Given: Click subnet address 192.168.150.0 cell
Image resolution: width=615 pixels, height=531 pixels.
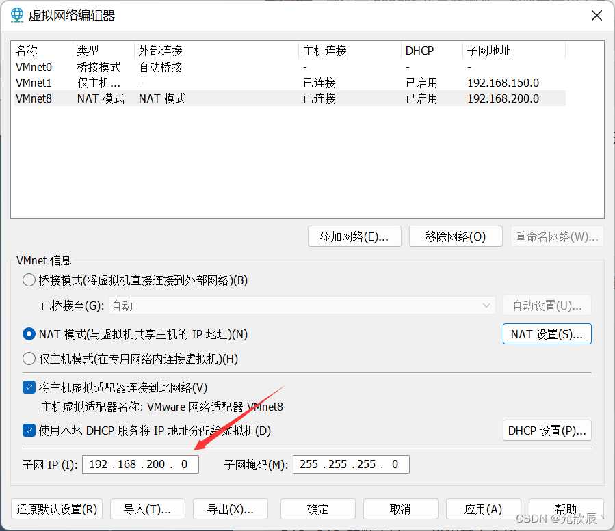Looking at the screenshot, I should point(503,83).
